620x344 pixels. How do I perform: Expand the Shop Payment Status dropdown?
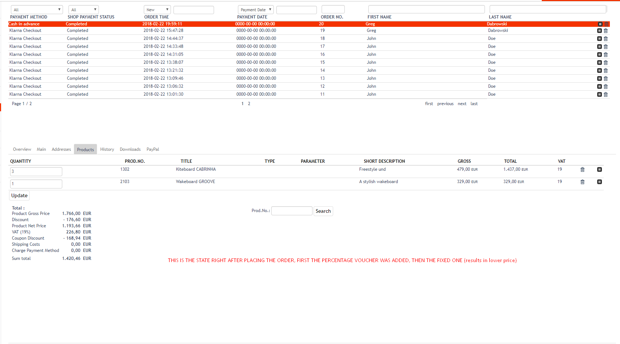84,10
